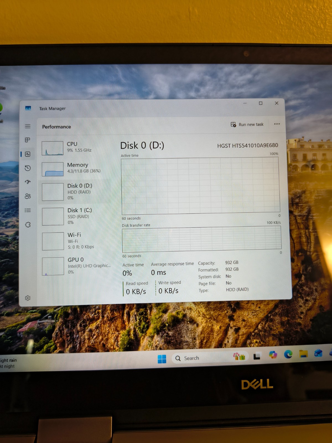Viewport: 332px width, 443px height.
Task: Click the Memory usage mini graph thumbnail
Action: (x=53, y=169)
